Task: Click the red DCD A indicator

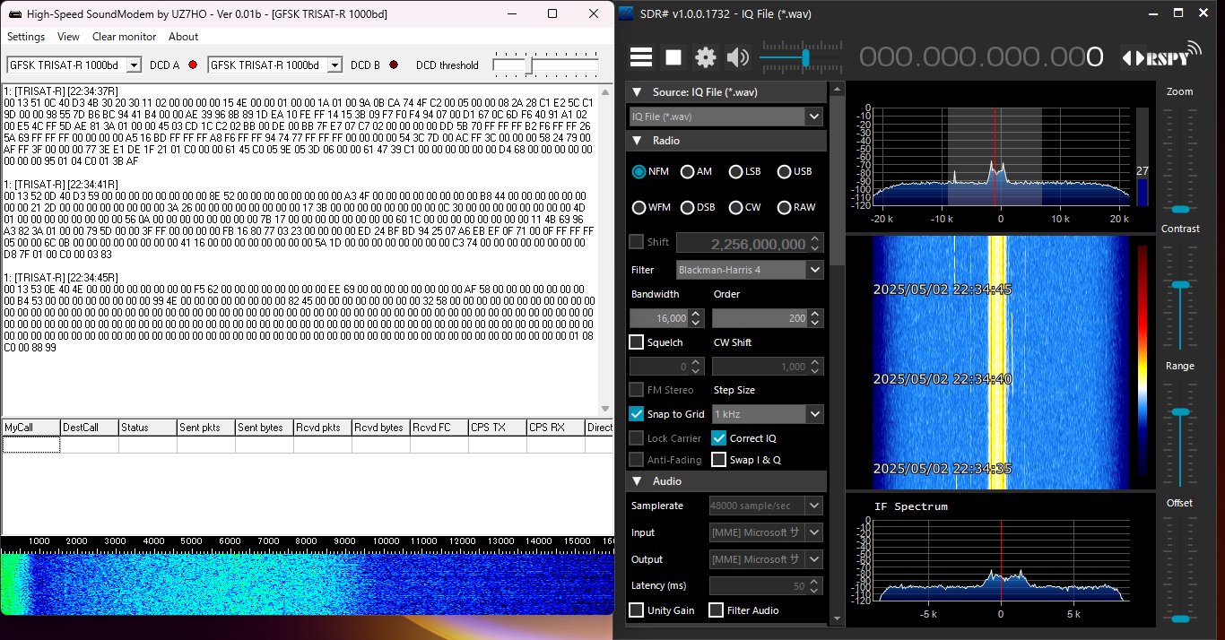Action: click(x=192, y=65)
